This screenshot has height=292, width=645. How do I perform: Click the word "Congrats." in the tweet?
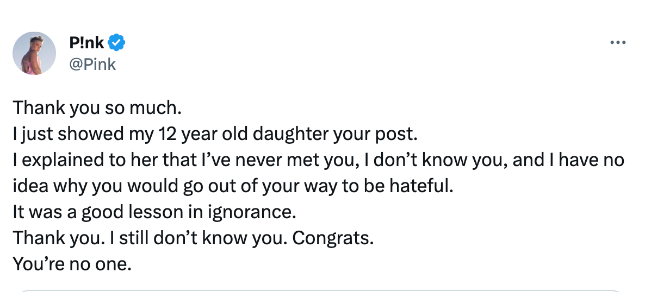tap(333, 239)
